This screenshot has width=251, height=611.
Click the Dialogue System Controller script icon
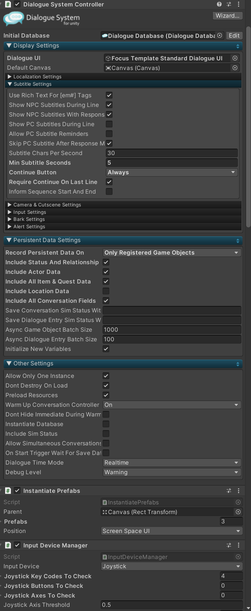click(x=8, y=4)
